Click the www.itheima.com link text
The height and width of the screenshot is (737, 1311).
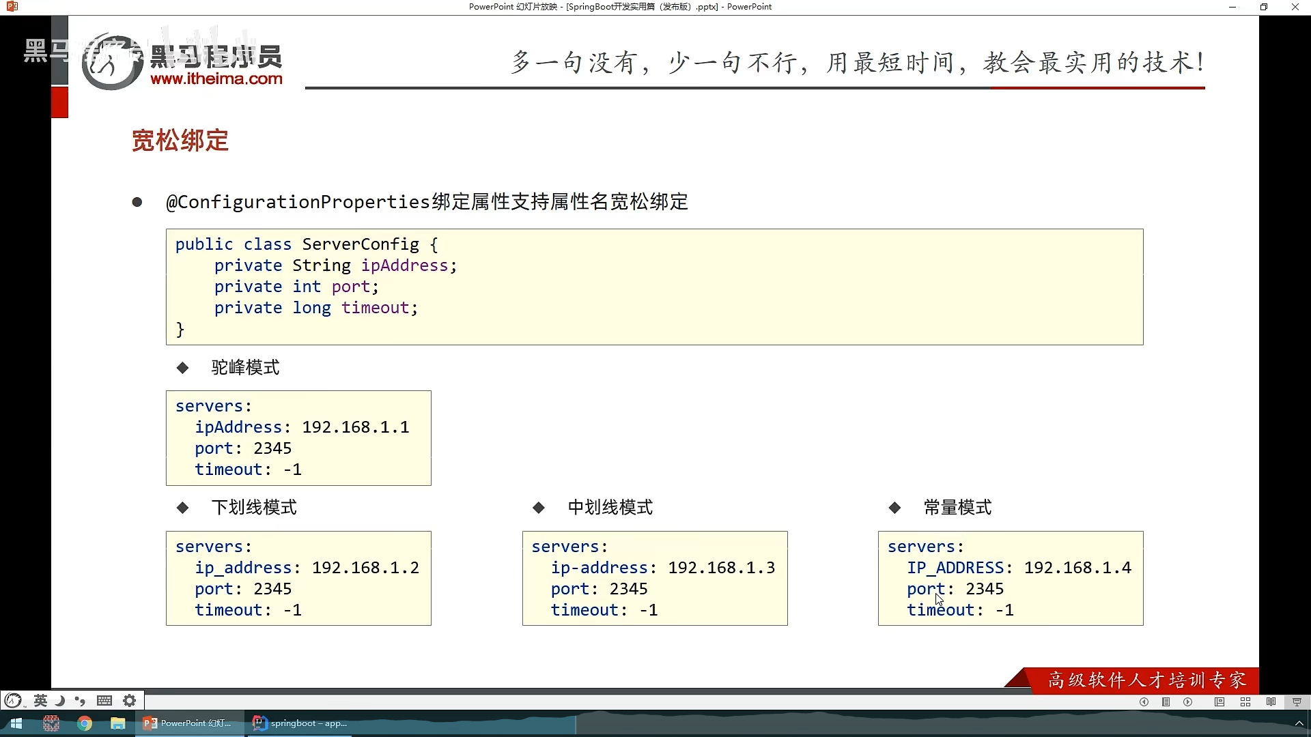(x=216, y=78)
